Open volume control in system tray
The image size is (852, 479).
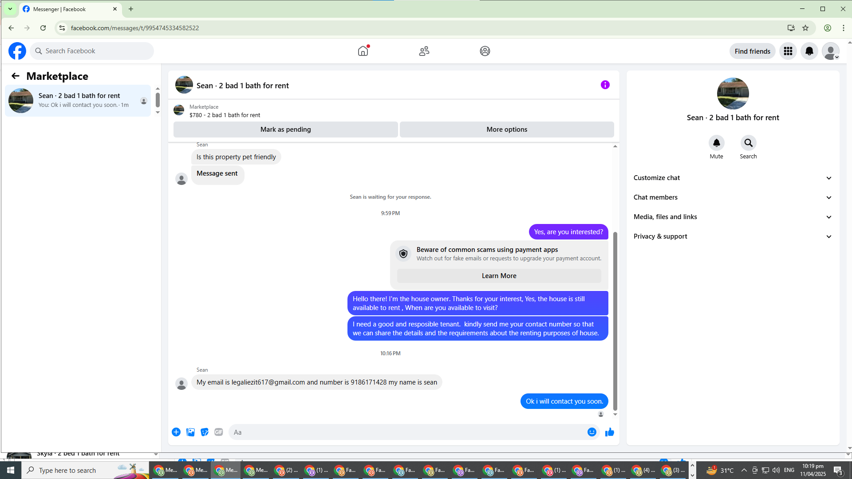776,470
